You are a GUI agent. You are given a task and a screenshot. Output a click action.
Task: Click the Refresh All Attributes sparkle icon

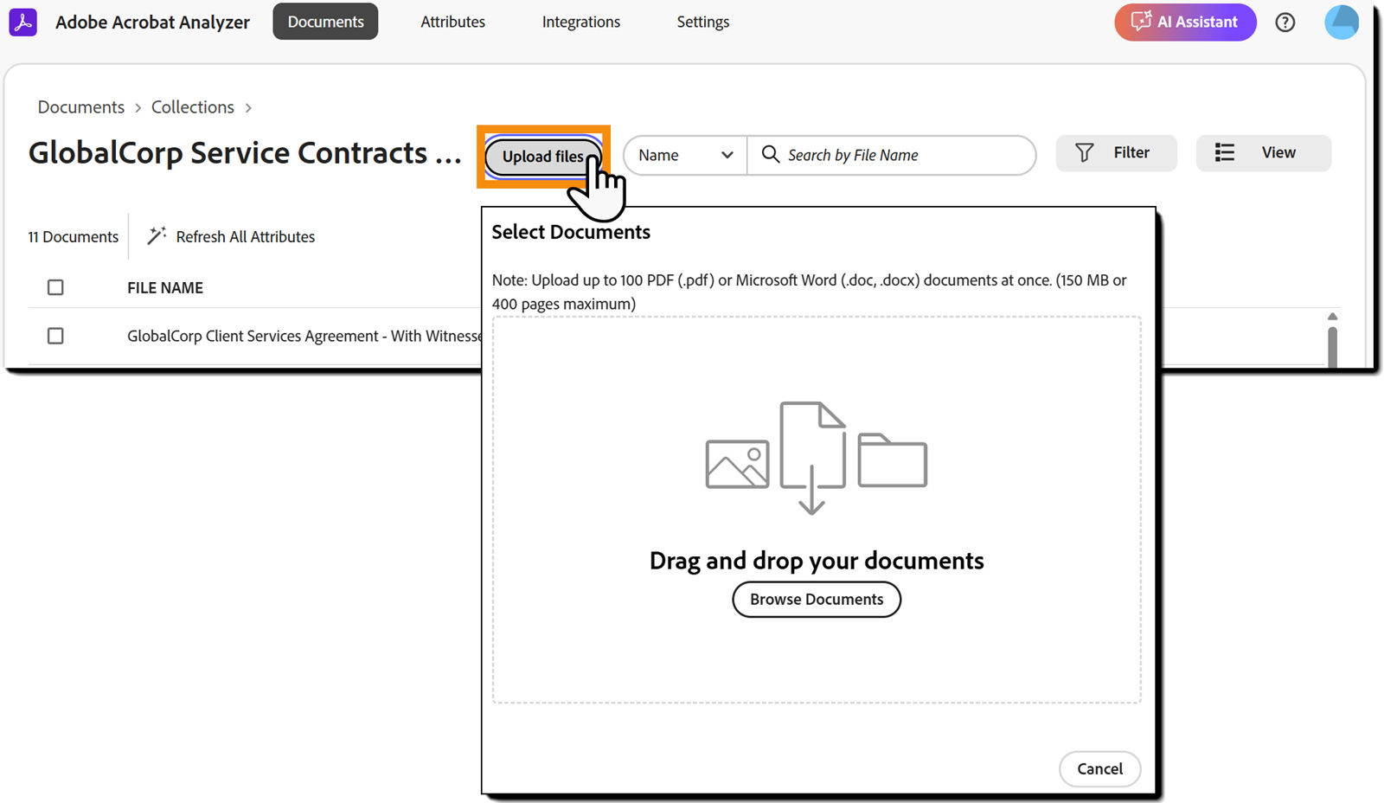click(155, 234)
